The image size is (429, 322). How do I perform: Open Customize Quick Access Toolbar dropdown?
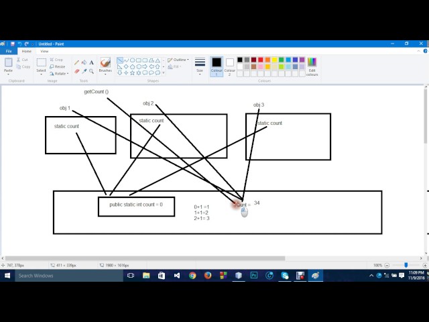coord(33,44)
